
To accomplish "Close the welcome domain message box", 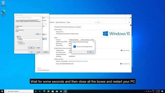I will [94, 42].
